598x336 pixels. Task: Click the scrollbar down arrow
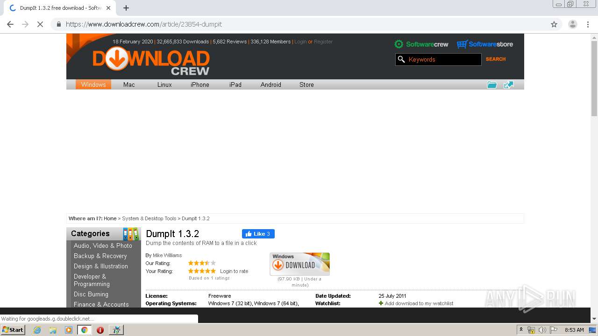[594, 319]
